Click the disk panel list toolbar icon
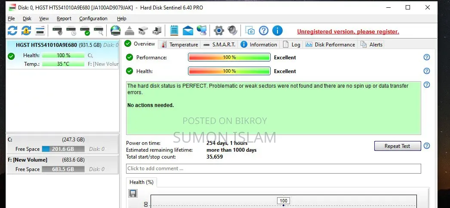 (x=40, y=31)
